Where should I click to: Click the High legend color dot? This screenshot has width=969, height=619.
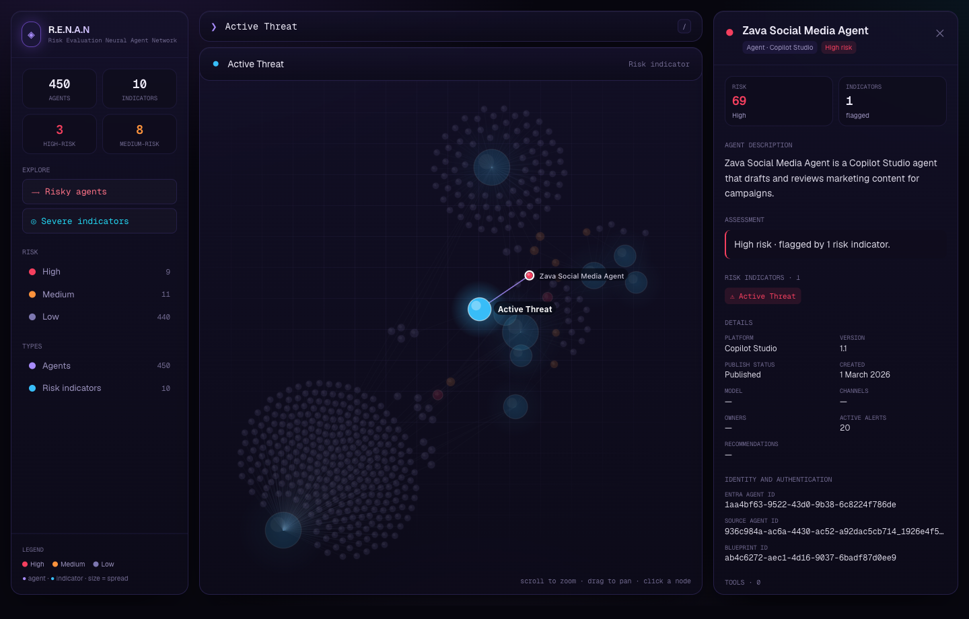pos(25,565)
